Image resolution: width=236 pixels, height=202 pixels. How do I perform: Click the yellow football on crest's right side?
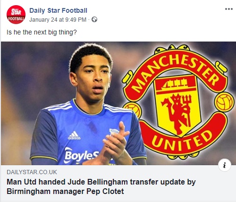pos(224,102)
